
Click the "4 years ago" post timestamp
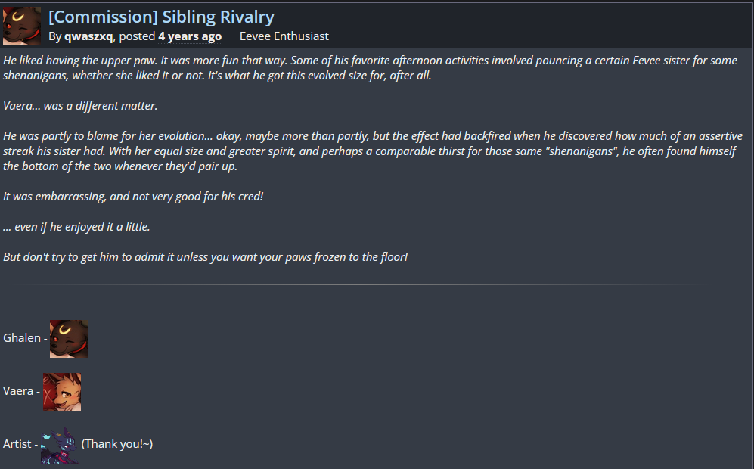[x=190, y=36]
